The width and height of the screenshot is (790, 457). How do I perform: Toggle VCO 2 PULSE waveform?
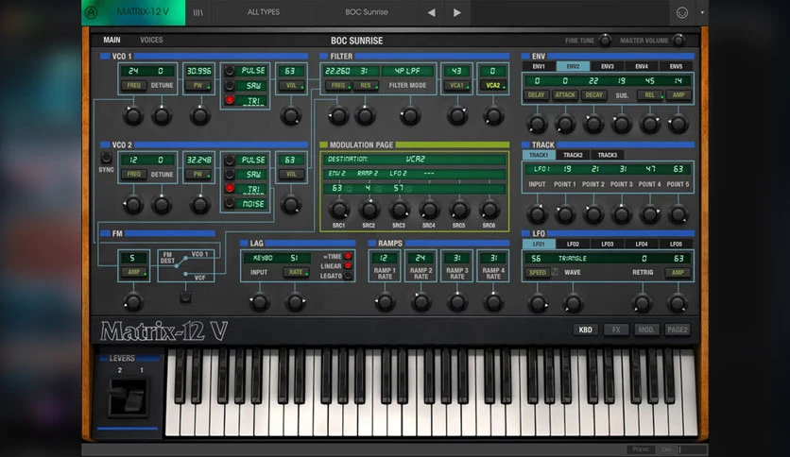tap(230, 161)
